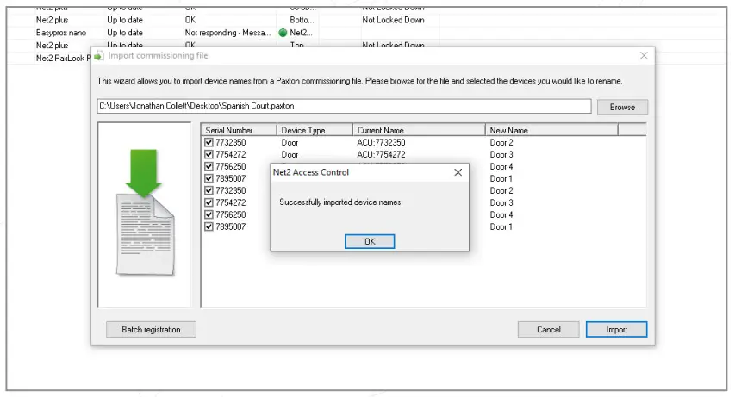Click 'Not Locked Down' in the Botto... row
The image size is (735, 397).
(x=393, y=20)
